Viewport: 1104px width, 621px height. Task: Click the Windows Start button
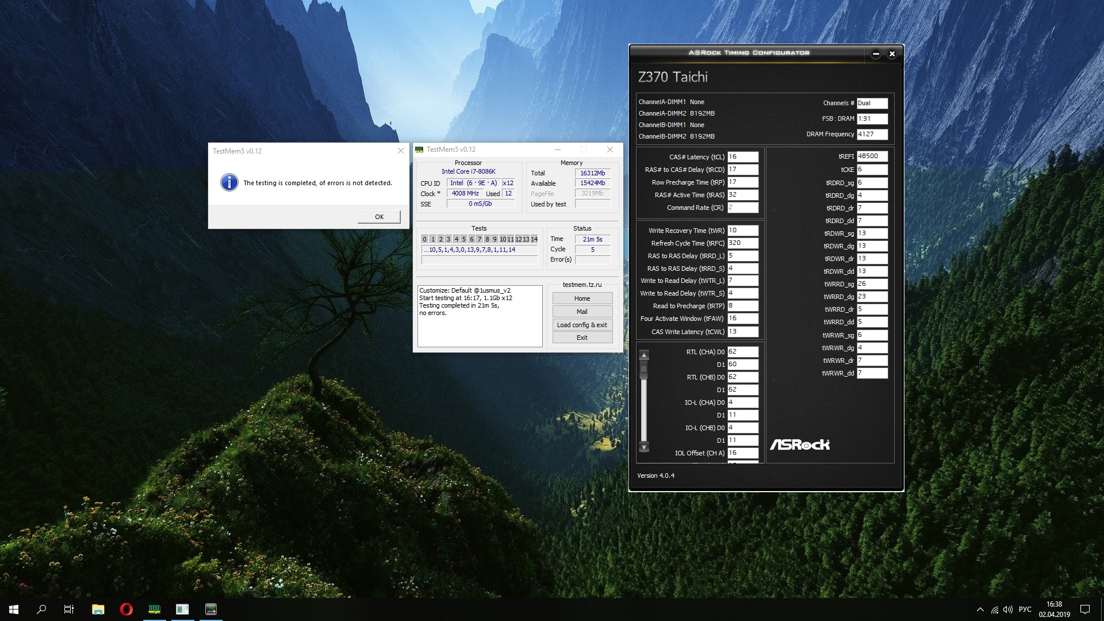pyautogui.click(x=14, y=609)
